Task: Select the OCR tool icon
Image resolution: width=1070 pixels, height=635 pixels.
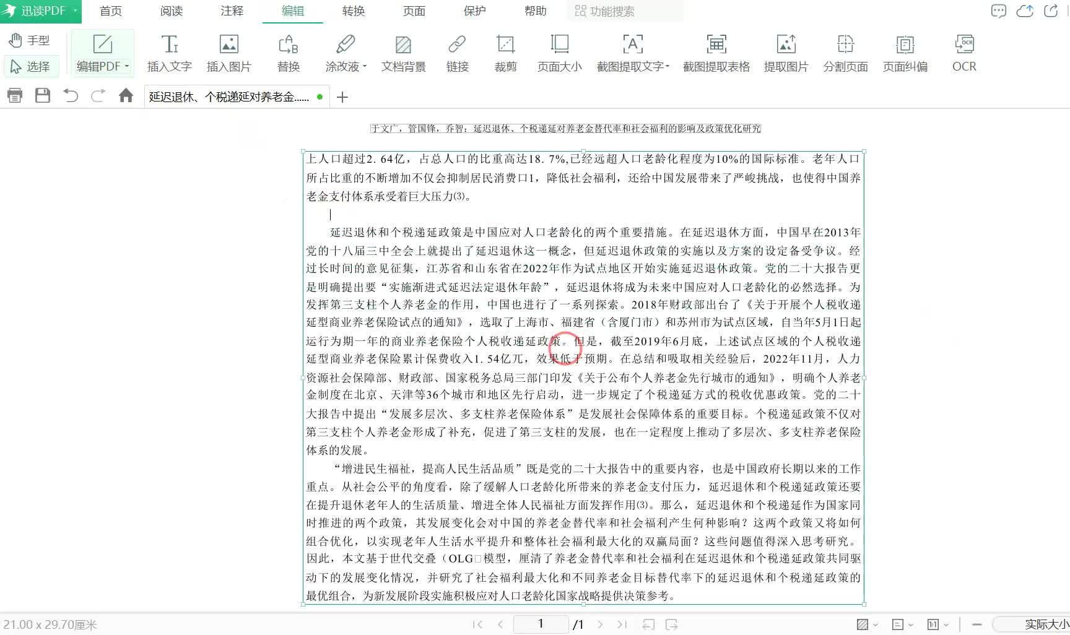Action: coord(964,45)
